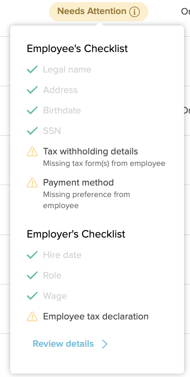Click the info icon beside Needs Attention
Screen dimensions: 190x377
click(x=134, y=12)
